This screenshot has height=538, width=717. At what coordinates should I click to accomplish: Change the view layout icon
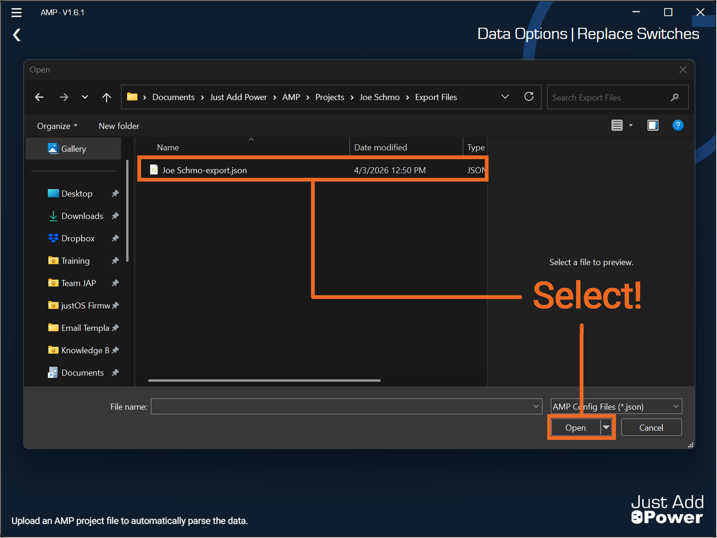click(x=617, y=125)
